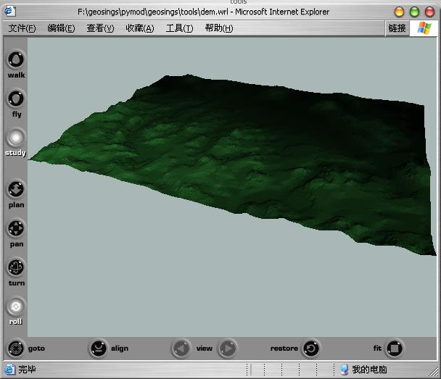Click the align viewpoint icon

pos(99,349)
